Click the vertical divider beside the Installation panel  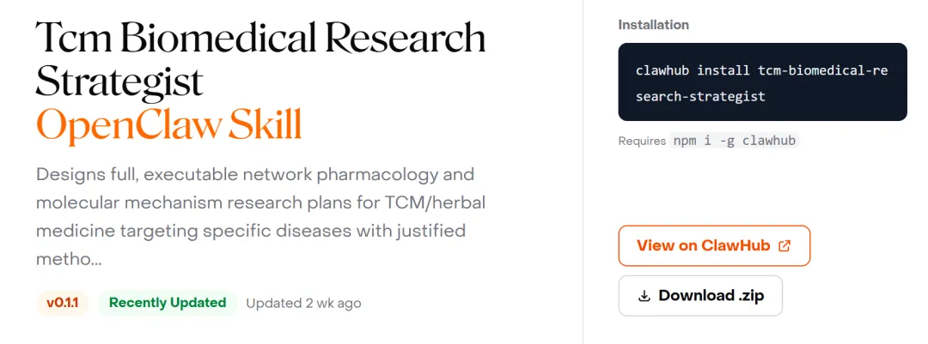[x=583, y=172]
